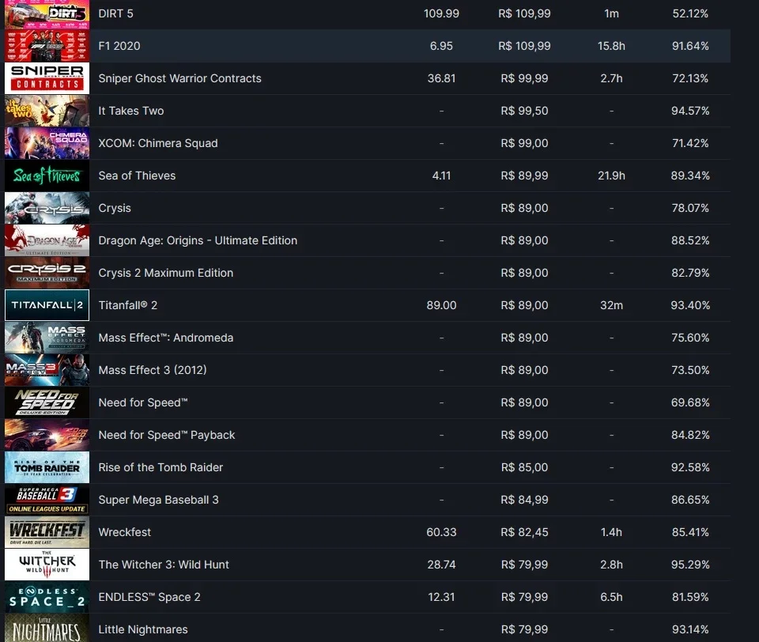Click the Wreckfest cover thumbnail

(x=47, y=532)
